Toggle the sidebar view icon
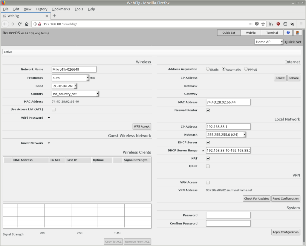 tap(285, 24)
